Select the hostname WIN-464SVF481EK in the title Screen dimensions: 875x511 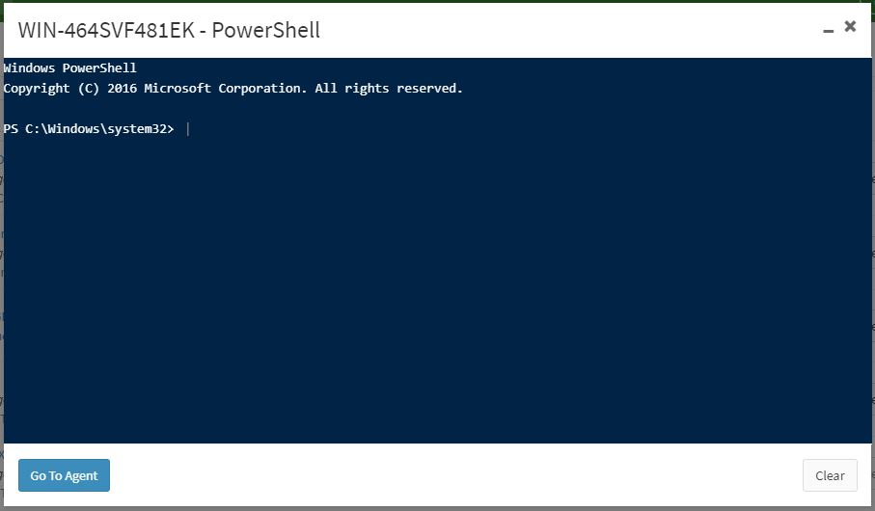tap(106, 30)
